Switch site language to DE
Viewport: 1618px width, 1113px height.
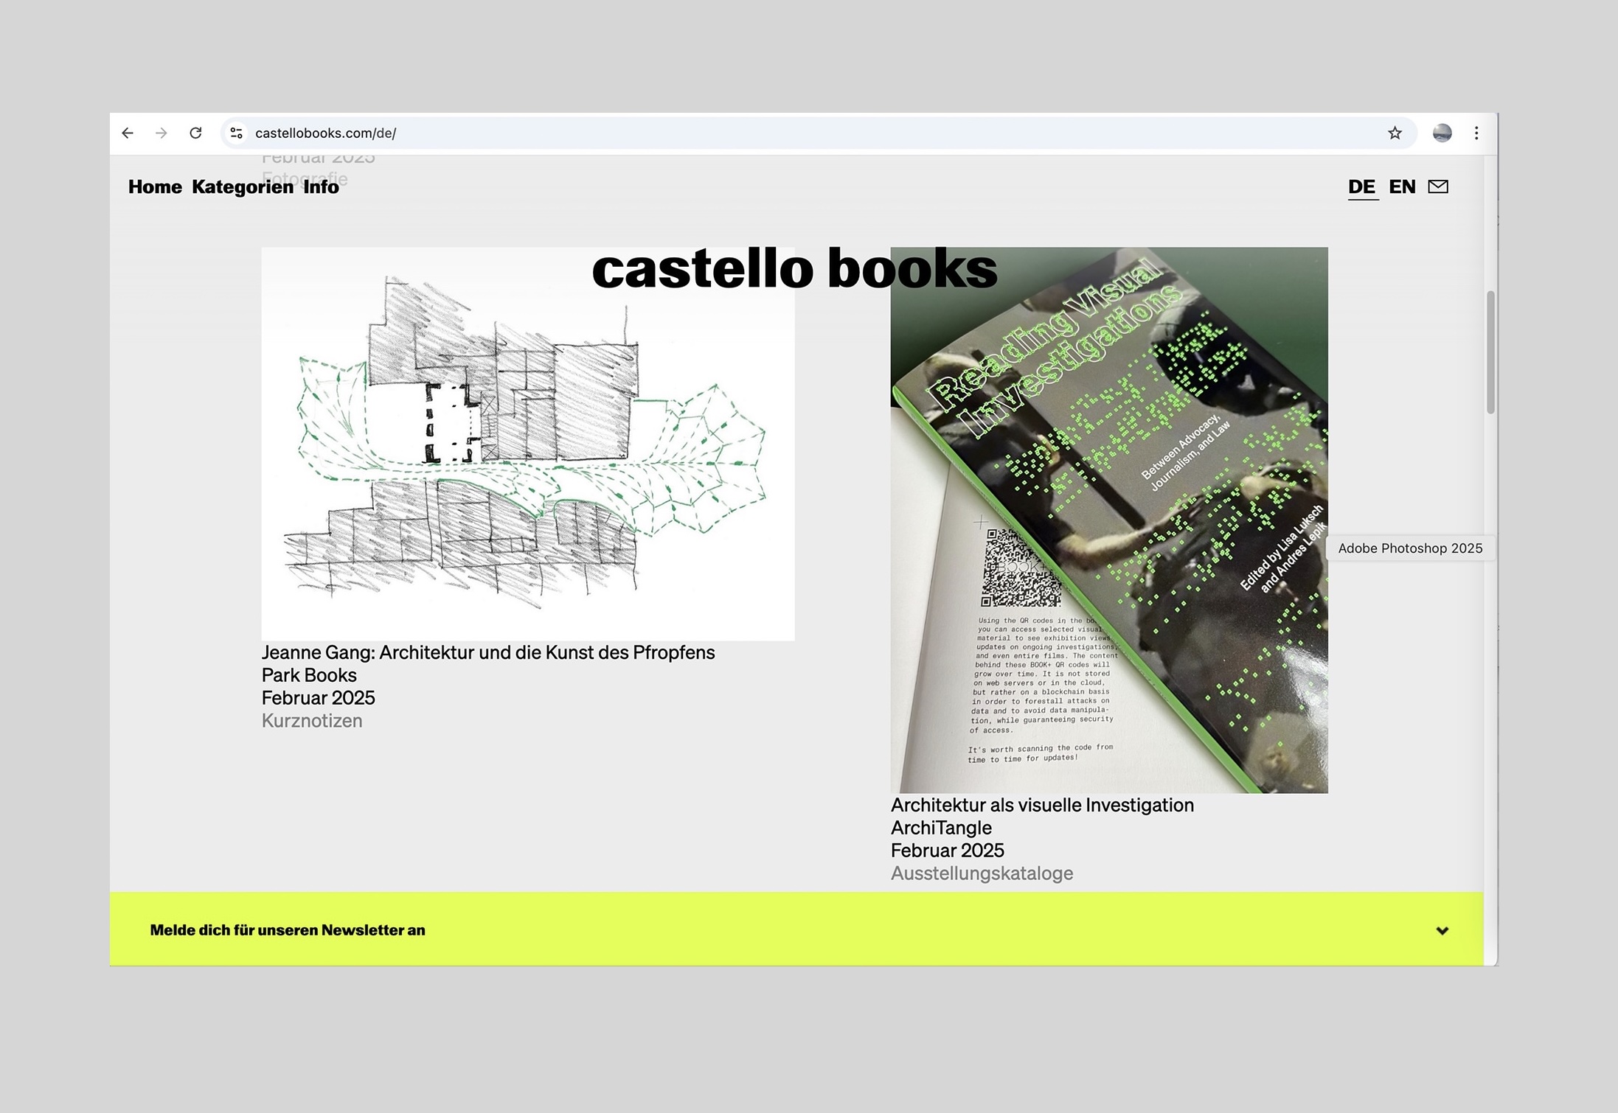click(1361, 187)
